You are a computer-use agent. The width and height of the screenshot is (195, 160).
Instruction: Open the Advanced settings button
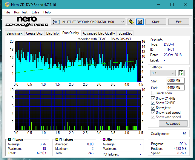point(173,124)
